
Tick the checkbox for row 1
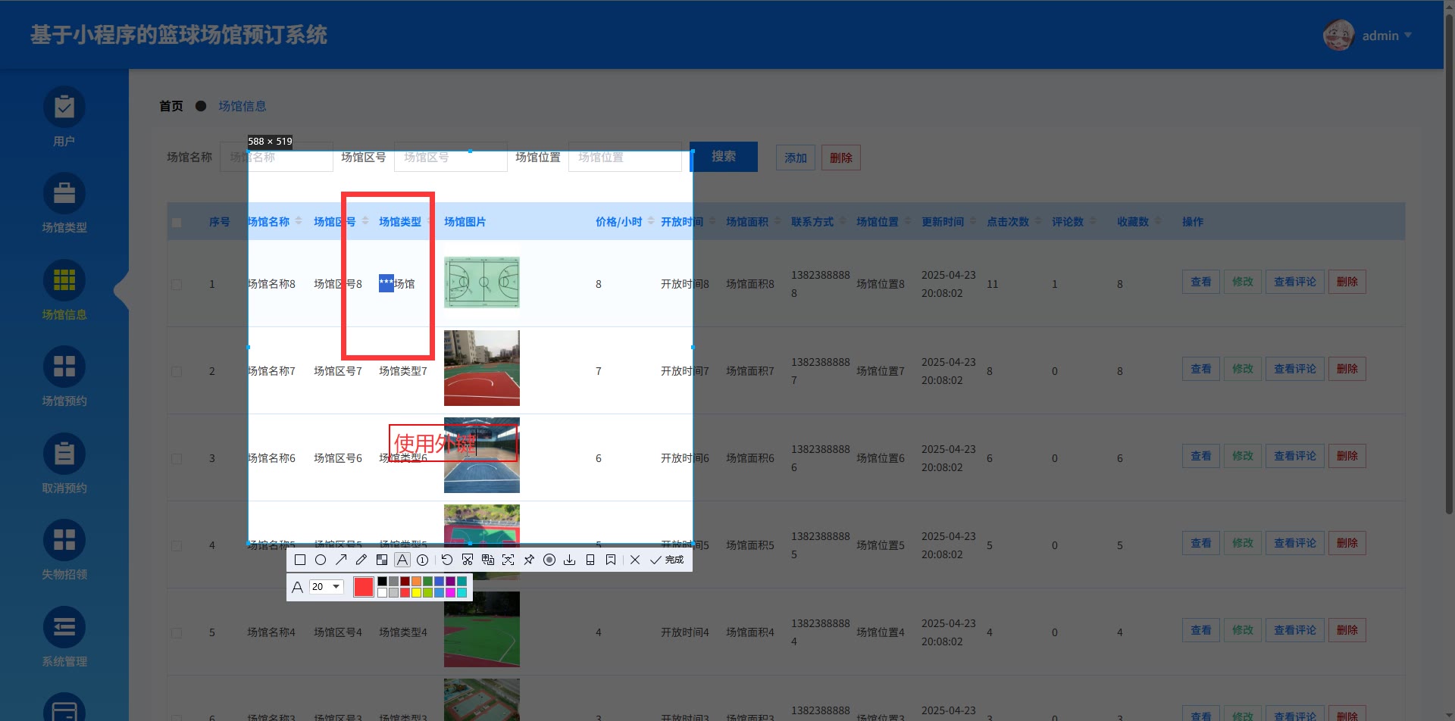pyautogui.click(x=177, y=285)
